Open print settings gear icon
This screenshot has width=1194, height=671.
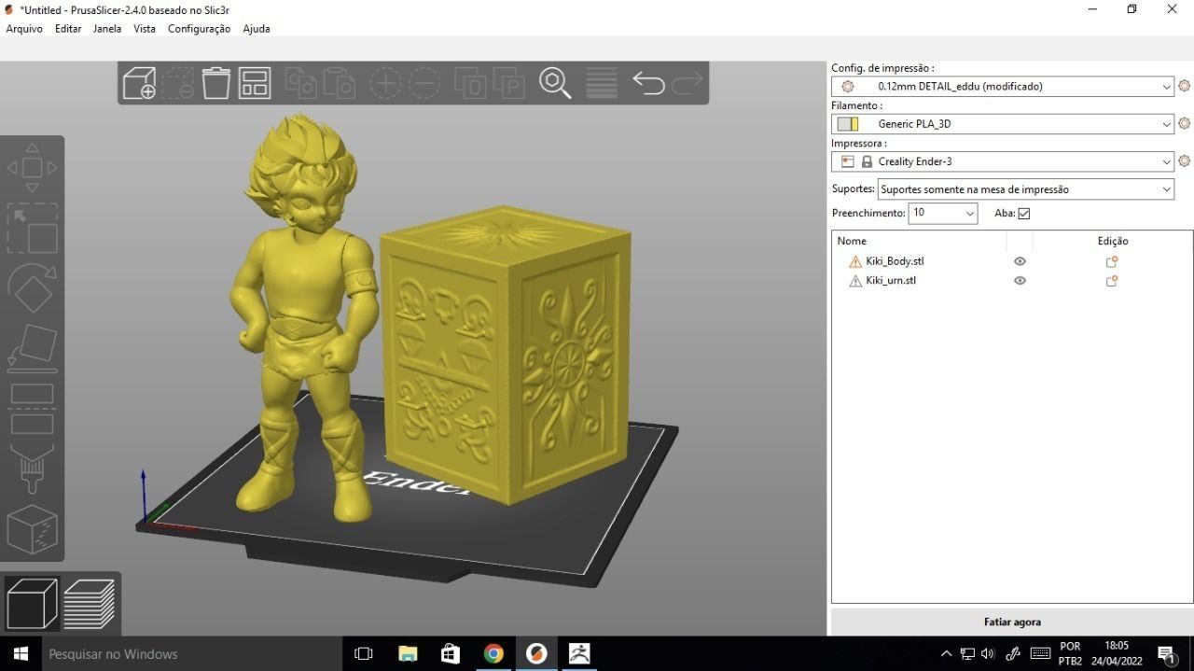click(x=1184, y=86)
